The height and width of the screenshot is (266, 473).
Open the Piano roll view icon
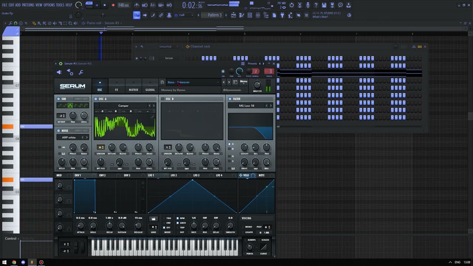[242, 15]
